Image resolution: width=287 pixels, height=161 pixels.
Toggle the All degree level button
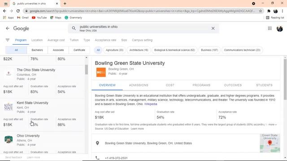click(16, 50)
